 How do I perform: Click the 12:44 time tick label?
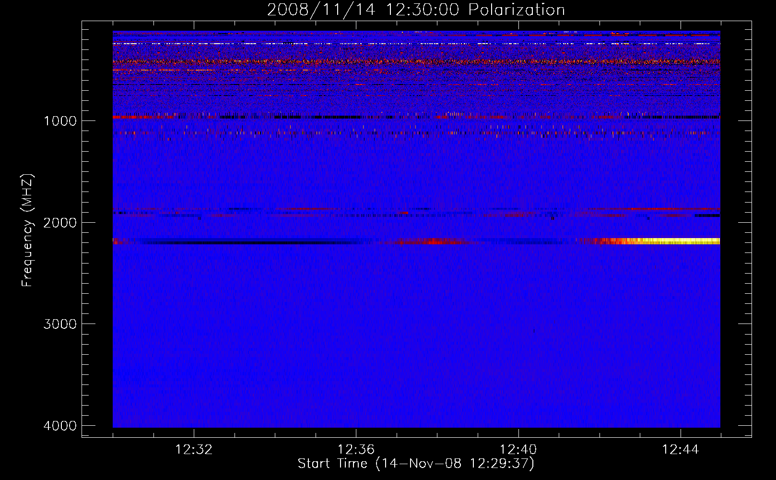[681, 450]
